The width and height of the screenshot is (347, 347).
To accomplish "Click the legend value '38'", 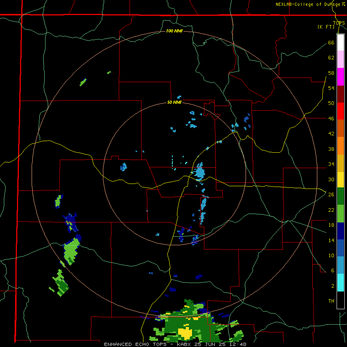I will click(331, 149).
